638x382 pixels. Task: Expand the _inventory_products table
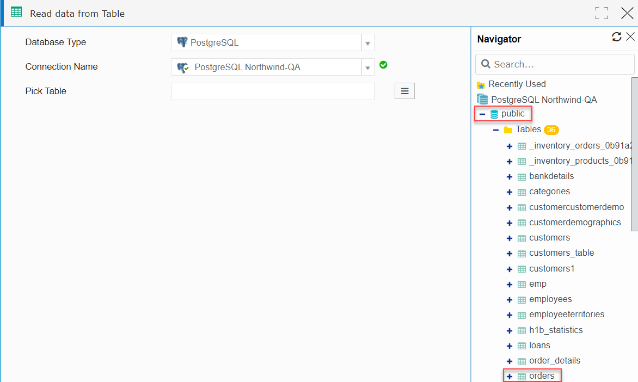pos(509,162)
